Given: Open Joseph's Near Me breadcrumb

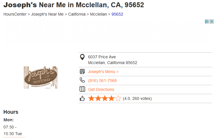Looking at the screenshot, I should (x=47, y=14).
